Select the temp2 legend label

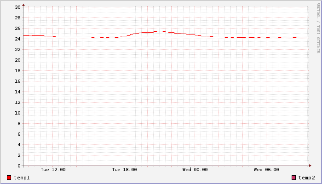[x=306, y=178]
